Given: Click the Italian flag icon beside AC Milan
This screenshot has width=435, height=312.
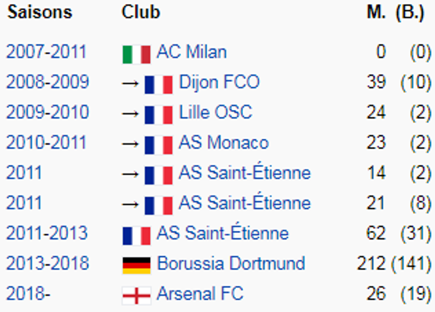Looking at the screenshot, I should [x=136, y=54].
